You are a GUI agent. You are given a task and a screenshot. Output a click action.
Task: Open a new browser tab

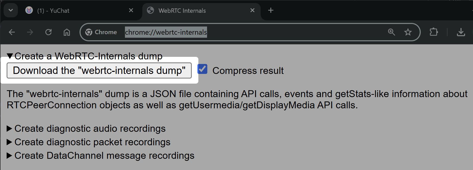tap(271, 10)
